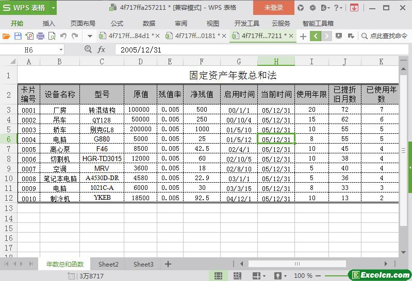
Task: Close the 4f717ff...7211 document tab
Action: pyautogui.click(x=291, y=36)
